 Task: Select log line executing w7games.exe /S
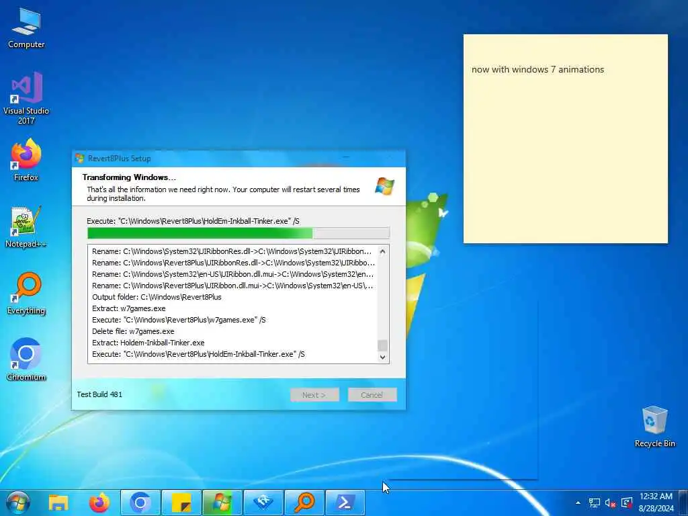pos(179,320)
